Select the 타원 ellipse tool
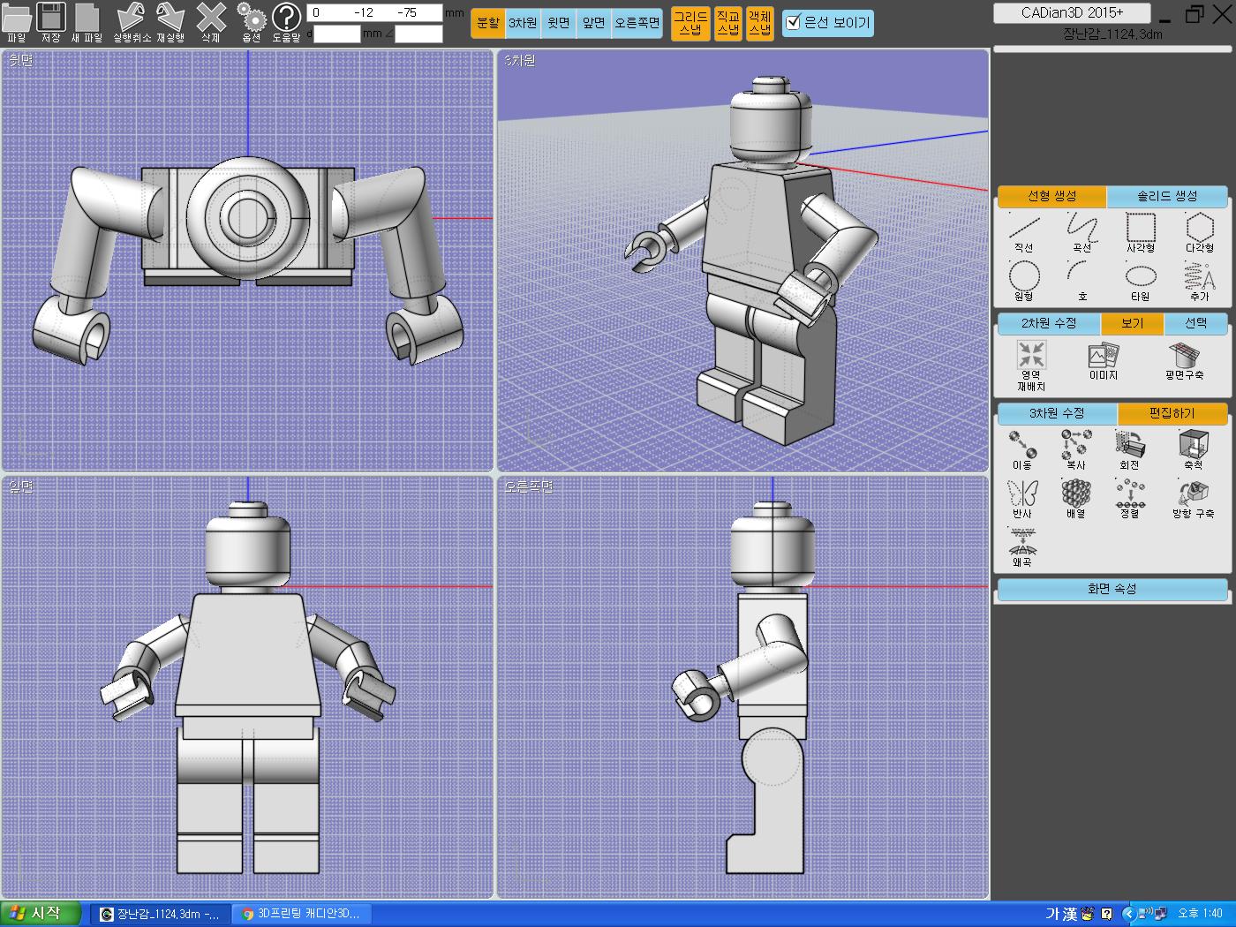The width and height of the screenshot is (1236, 927). [1141, 281]
